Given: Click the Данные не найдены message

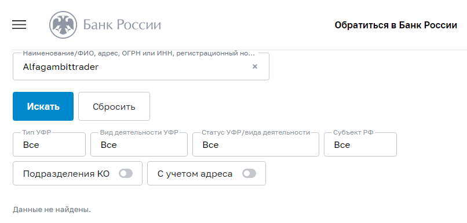Looking at the screenshot, I should tap(52, 210).
